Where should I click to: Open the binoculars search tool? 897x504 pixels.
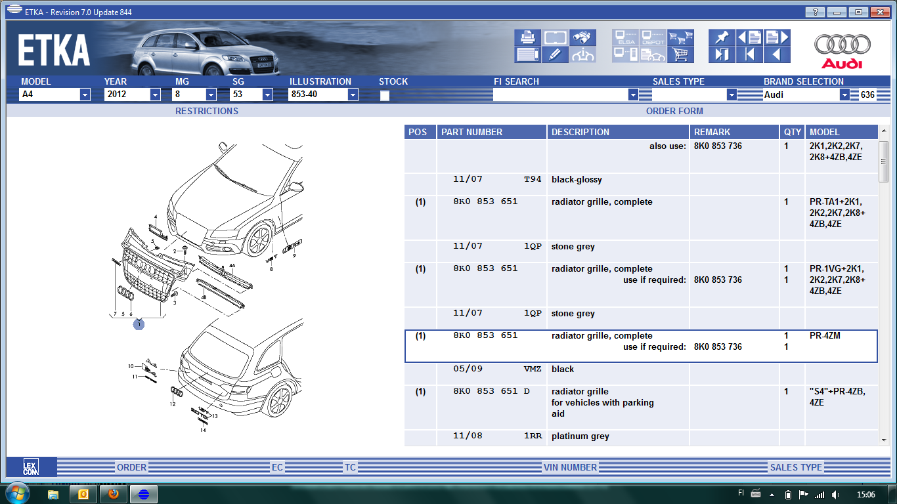582,37
